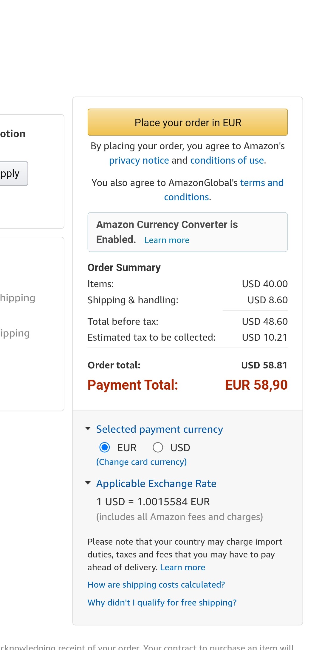The width and height of the screenshot is (322, 650).
Task: Collapse Applicable Exchange Rate arrow
Action: pos(88,483)
